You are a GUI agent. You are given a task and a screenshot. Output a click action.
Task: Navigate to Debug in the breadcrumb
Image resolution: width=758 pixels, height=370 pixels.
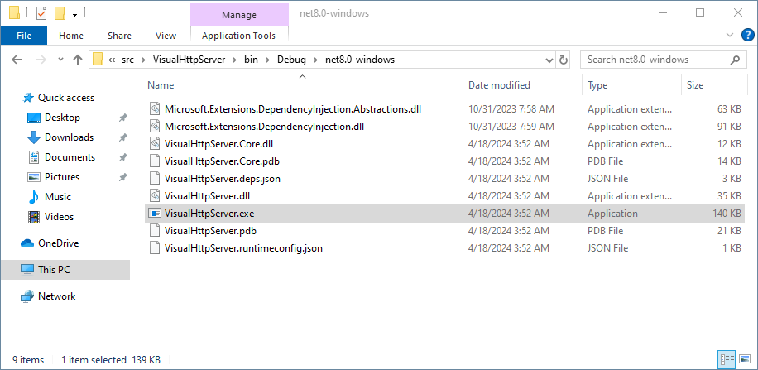(x=291, y=60)
